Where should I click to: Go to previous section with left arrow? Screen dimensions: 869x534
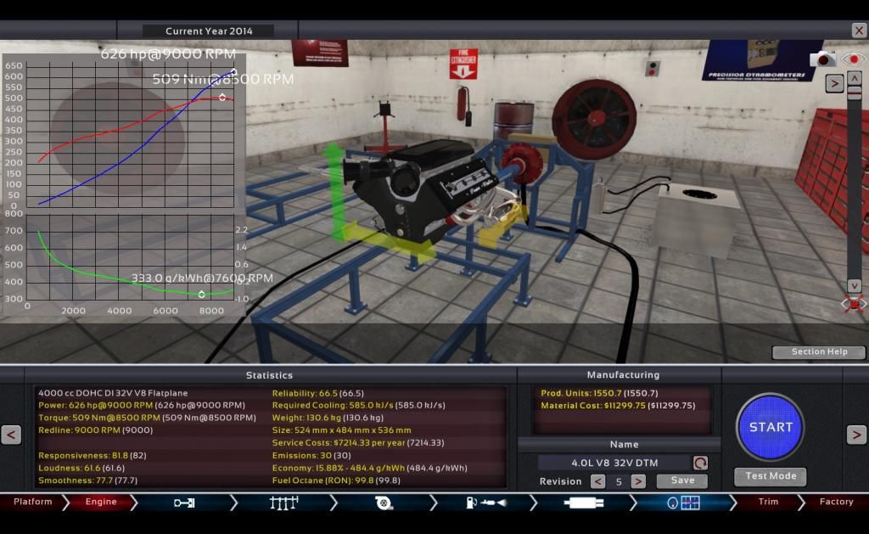[x=11, y=435]
